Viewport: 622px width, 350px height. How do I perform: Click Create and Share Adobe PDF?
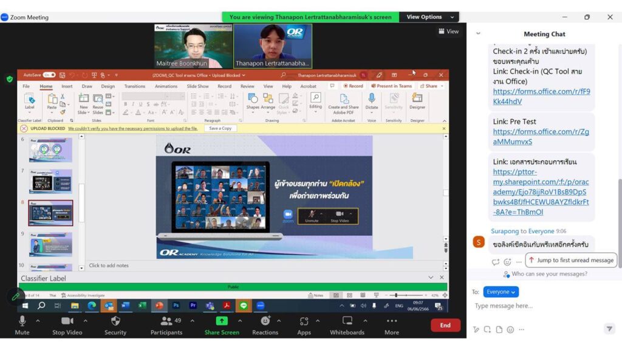point(344,104)
